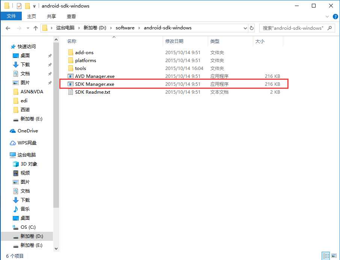340x260 pixels.
Task: Click the SDK Manager.exe application icon
Action: (71, 84)
